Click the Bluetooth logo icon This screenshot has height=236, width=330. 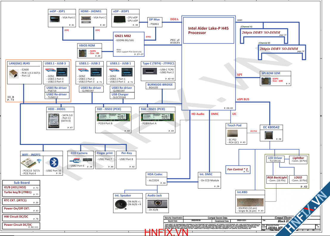tap(54, 163)
